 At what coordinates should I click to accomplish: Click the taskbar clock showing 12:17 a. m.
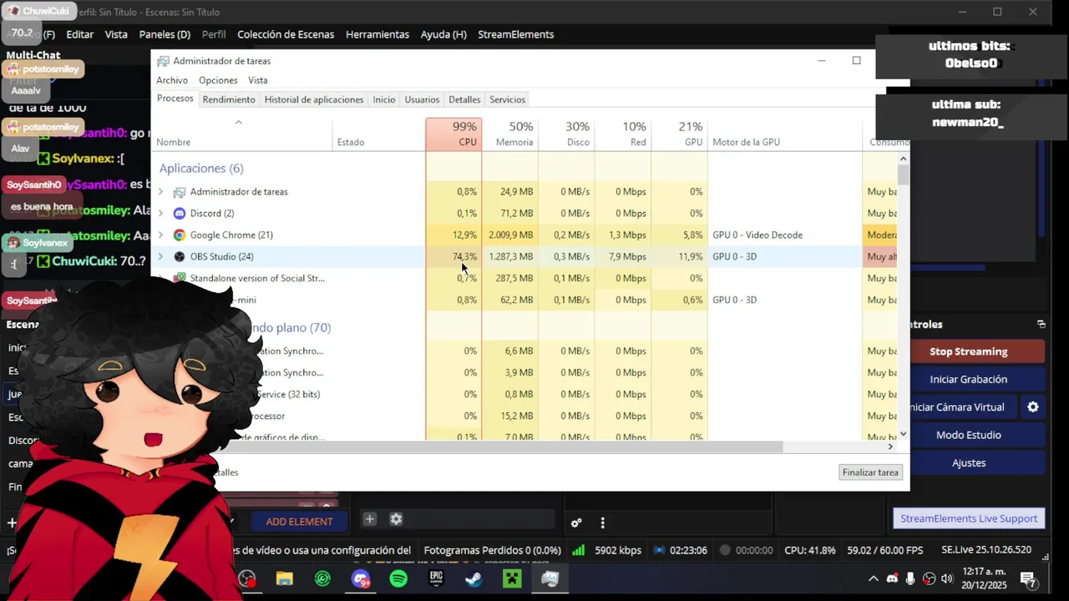point(985,578)
